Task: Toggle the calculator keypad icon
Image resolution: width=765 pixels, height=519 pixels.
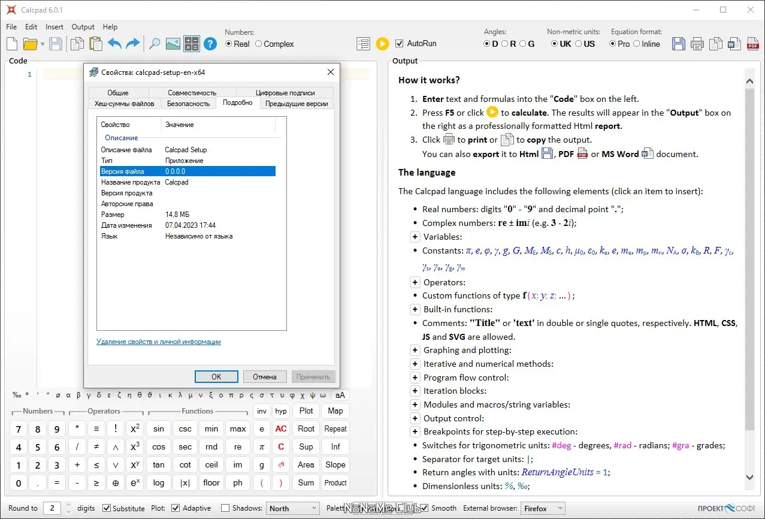Action: click(x=191, y=44)
